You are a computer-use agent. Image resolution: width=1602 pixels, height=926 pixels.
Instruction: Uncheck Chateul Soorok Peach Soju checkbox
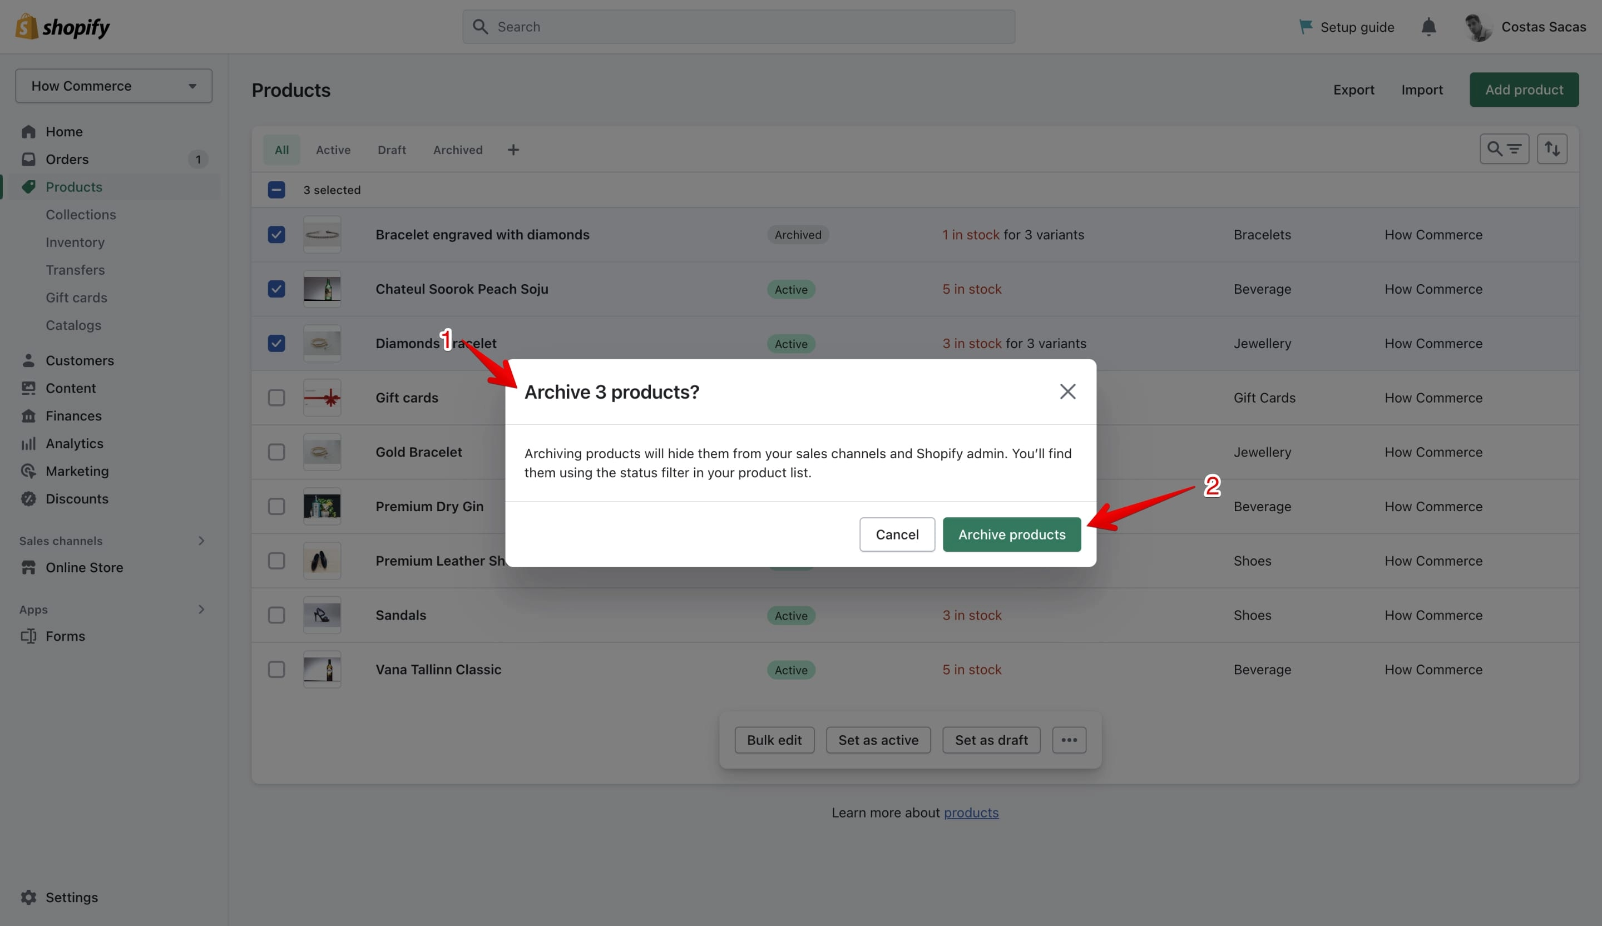point(276,289)
